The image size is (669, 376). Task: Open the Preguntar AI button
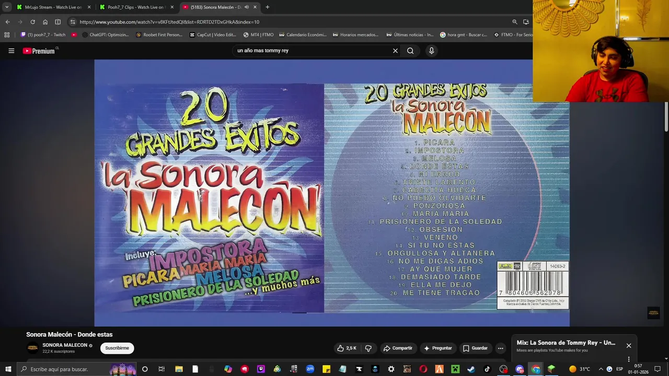[x=438, y=348]
